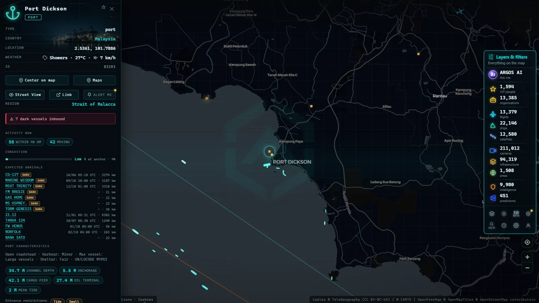The image size is (539, 303).
Task: Click the congestion level bar
Action: click(38, 159)
